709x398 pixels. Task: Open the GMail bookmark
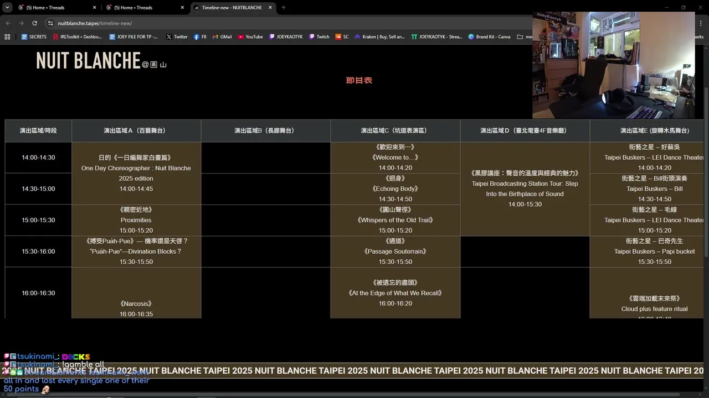pyautogui.click(x=222, y=37)
